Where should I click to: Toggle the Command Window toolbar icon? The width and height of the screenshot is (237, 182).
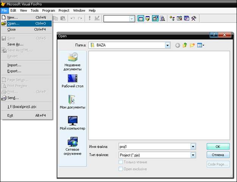(x=141, y=19)
